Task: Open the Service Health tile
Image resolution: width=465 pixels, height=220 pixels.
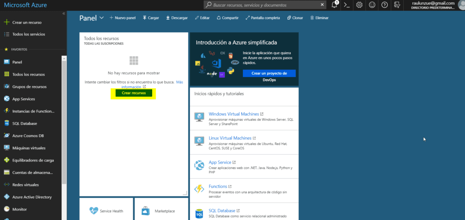Action: click(x=106, y=209)
